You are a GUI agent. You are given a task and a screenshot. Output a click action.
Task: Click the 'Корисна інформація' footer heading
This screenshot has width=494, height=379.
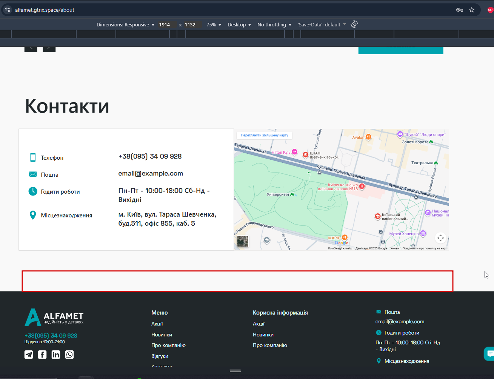coord(280,313)
